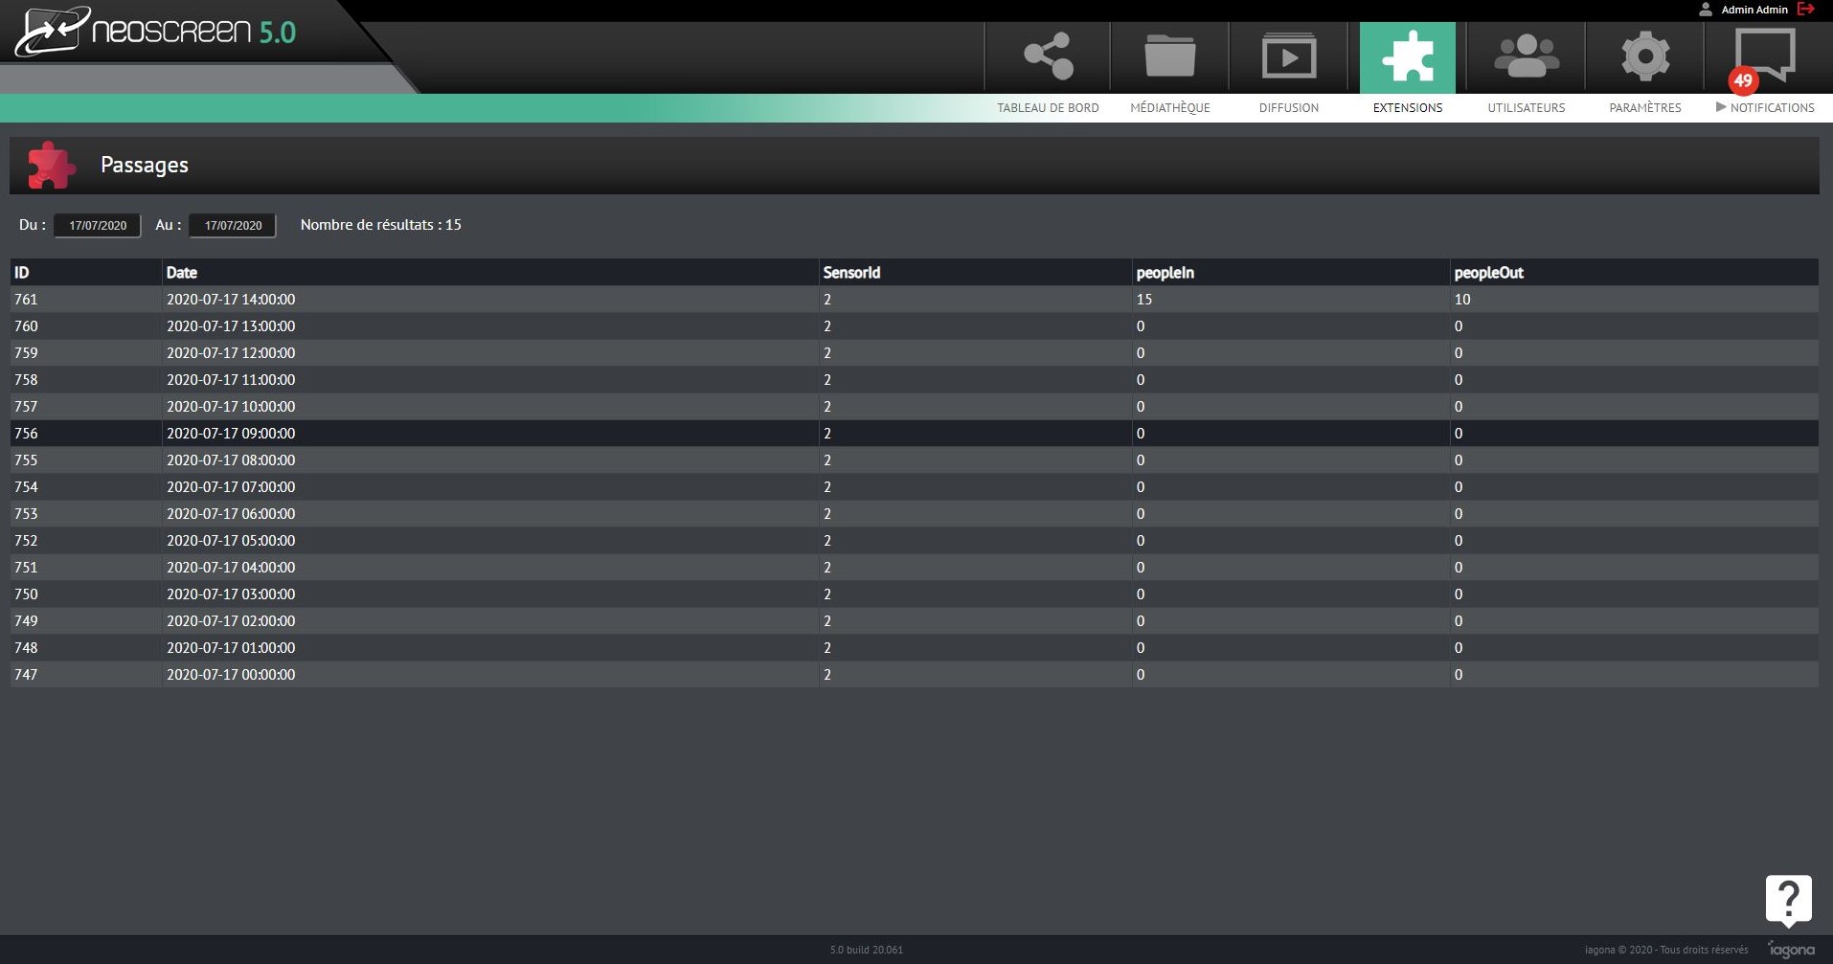Image resolution: width=1833 pixels, height=964 pixels.
Task: Select the Extensions puzzle piece icon
Action: click(1407, 57)
